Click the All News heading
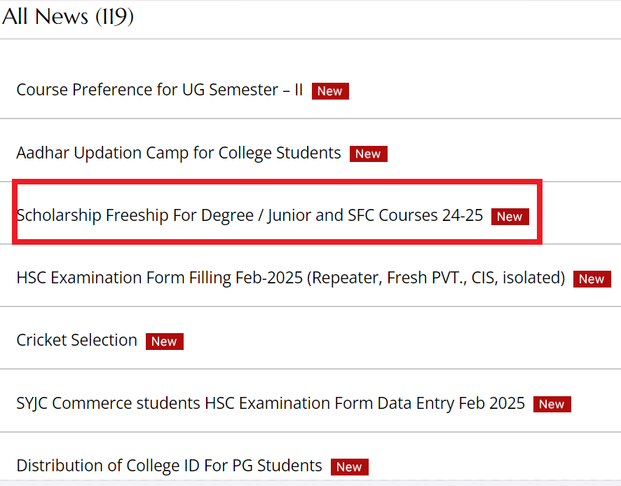This screenshot has height=486, width=621. pos(67,16)
